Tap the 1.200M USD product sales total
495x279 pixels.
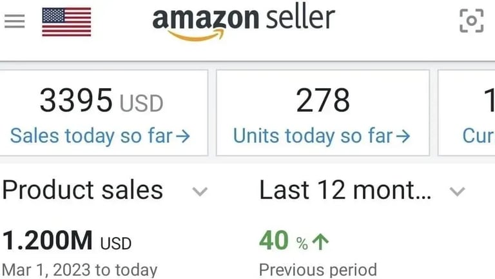pyautogui.click(x=67, y=242)
